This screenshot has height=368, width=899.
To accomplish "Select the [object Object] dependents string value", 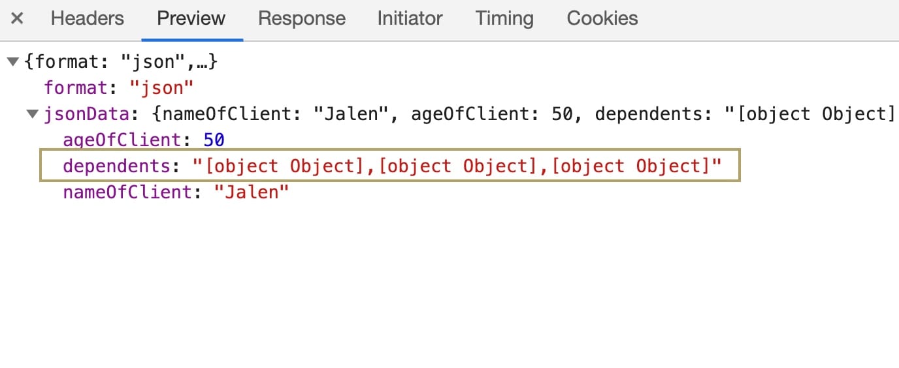I will 457,166.
